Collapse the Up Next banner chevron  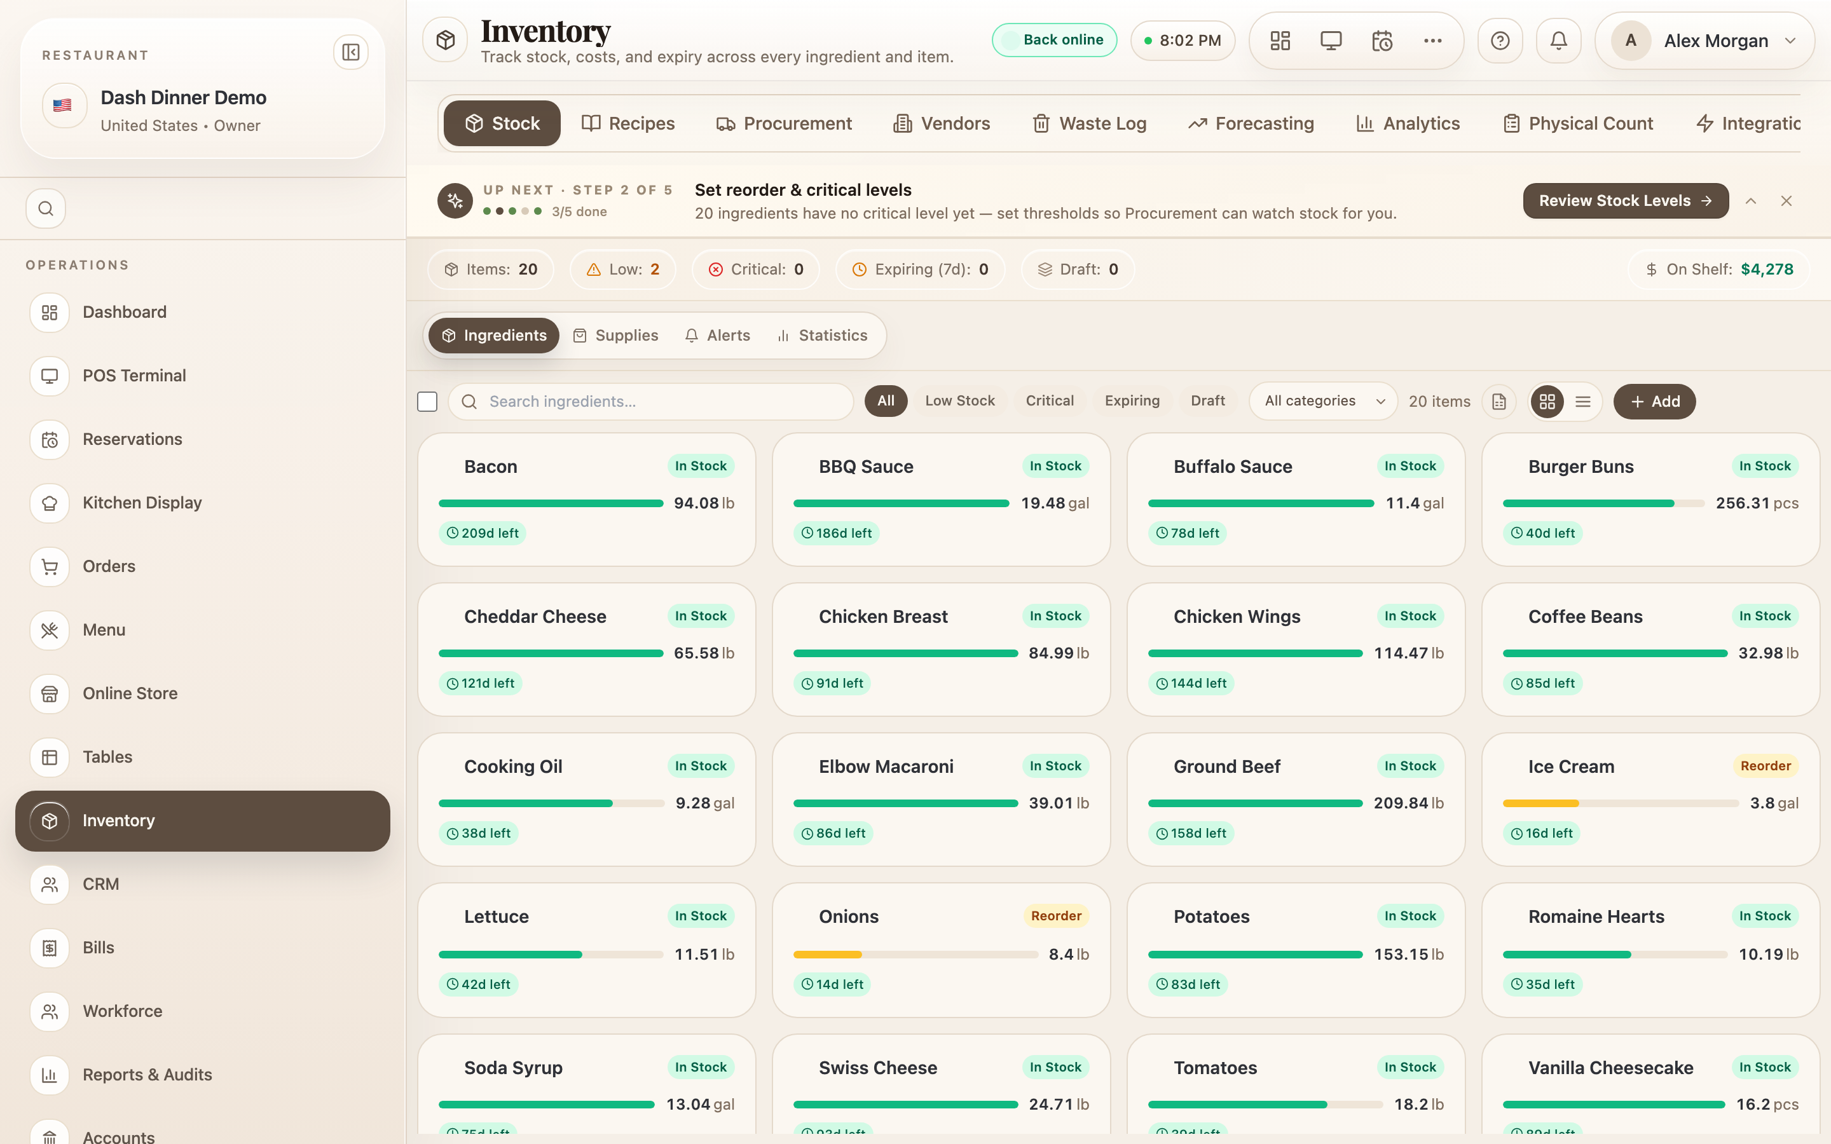coord(1750,200)
